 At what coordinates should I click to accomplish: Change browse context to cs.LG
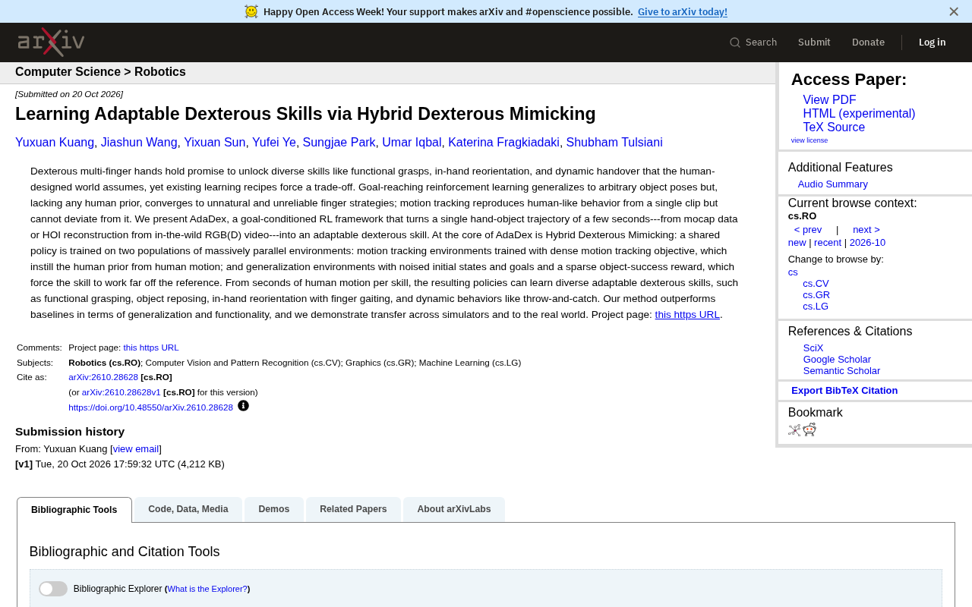(816, 307)
